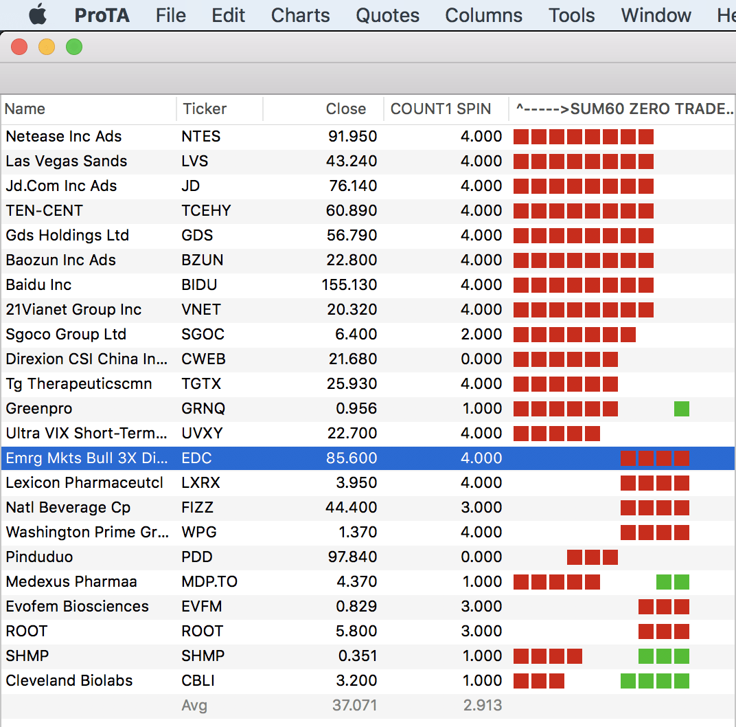
Task: Open the Quotes menu
Action: [x=387, y=15]
